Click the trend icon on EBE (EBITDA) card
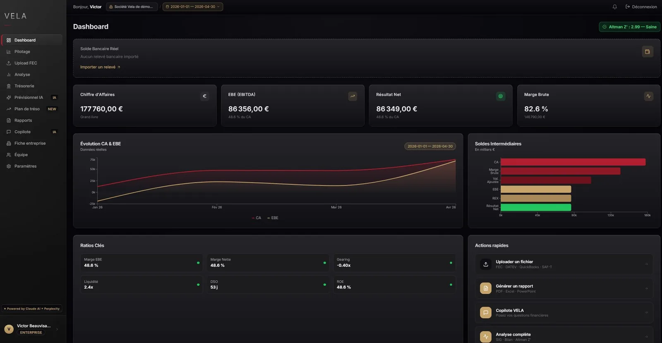This screenshot has width=662, height=343. point(353,96)
